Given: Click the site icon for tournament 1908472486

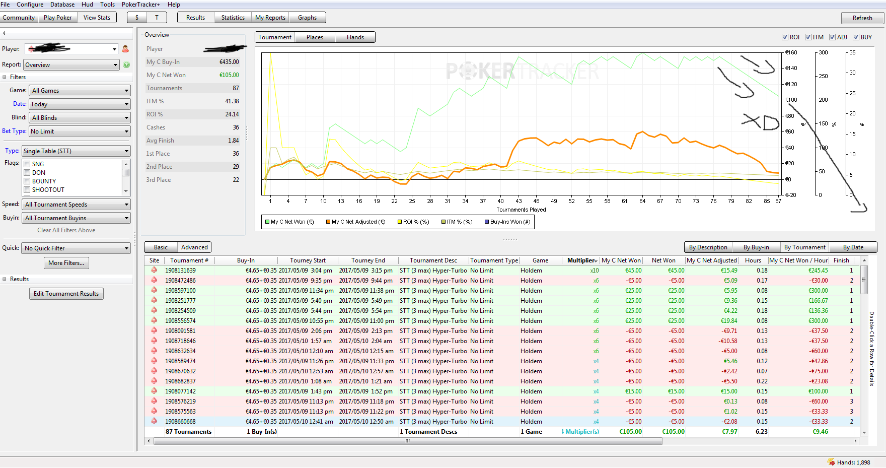Looking at the screenshot, I should (154, 280).
